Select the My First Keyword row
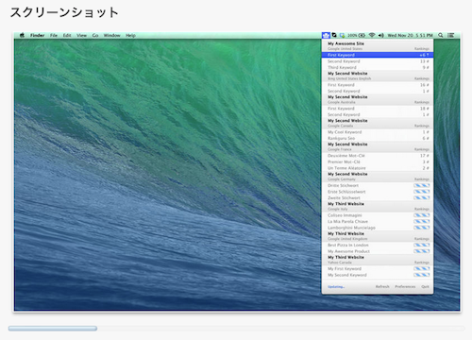The height and width of the screenshot is (340, 472). [378, 268]
